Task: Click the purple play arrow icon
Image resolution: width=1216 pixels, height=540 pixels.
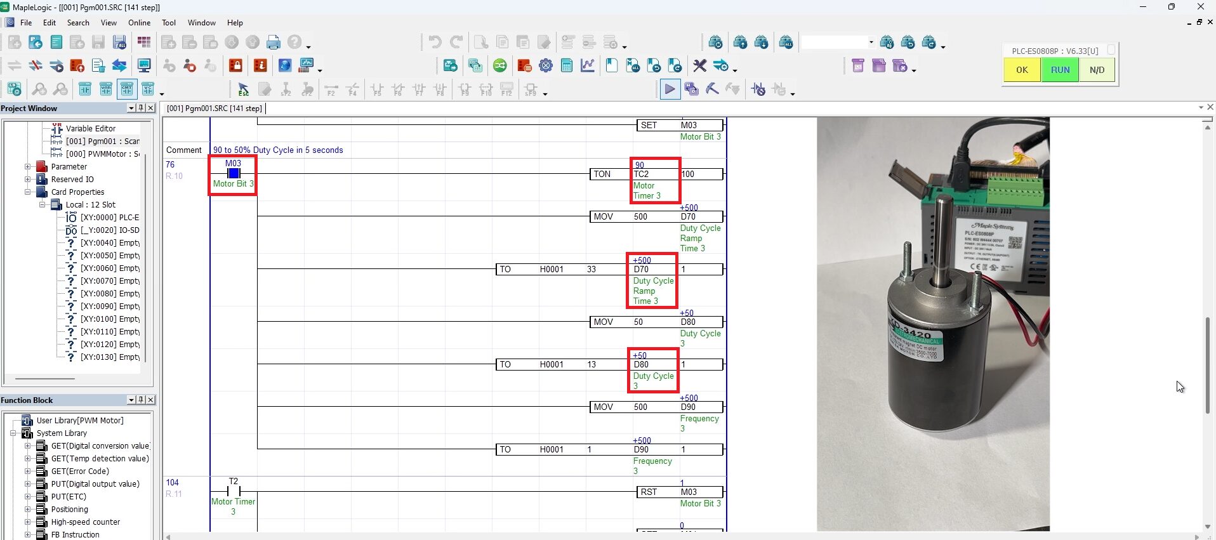Action: [x=670, y=89]
